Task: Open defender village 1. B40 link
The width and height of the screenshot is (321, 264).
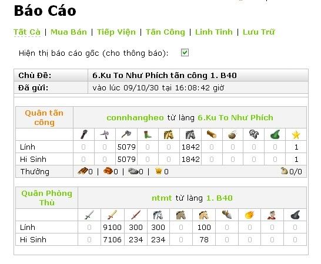Action: [x=219, y=198]
